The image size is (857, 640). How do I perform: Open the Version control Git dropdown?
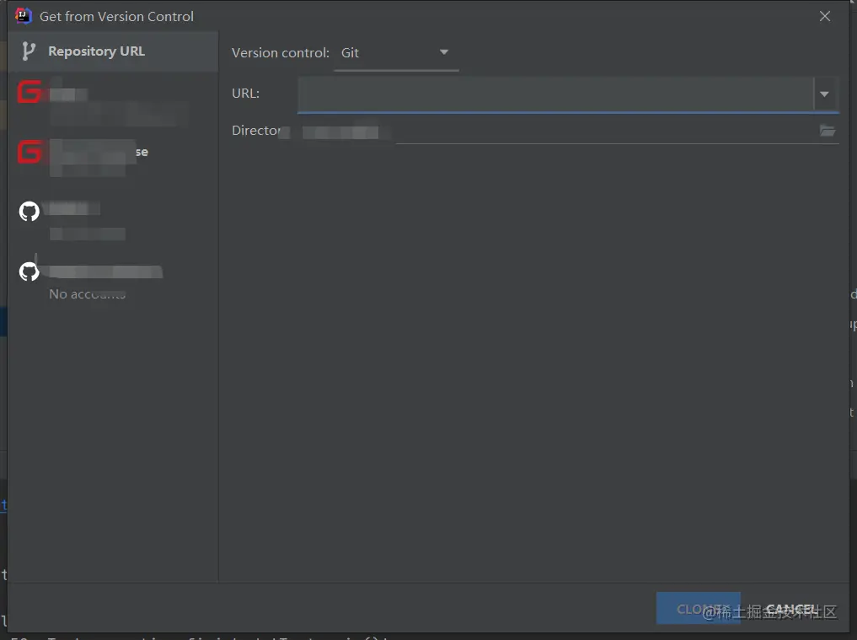click(x=396, y=53)
